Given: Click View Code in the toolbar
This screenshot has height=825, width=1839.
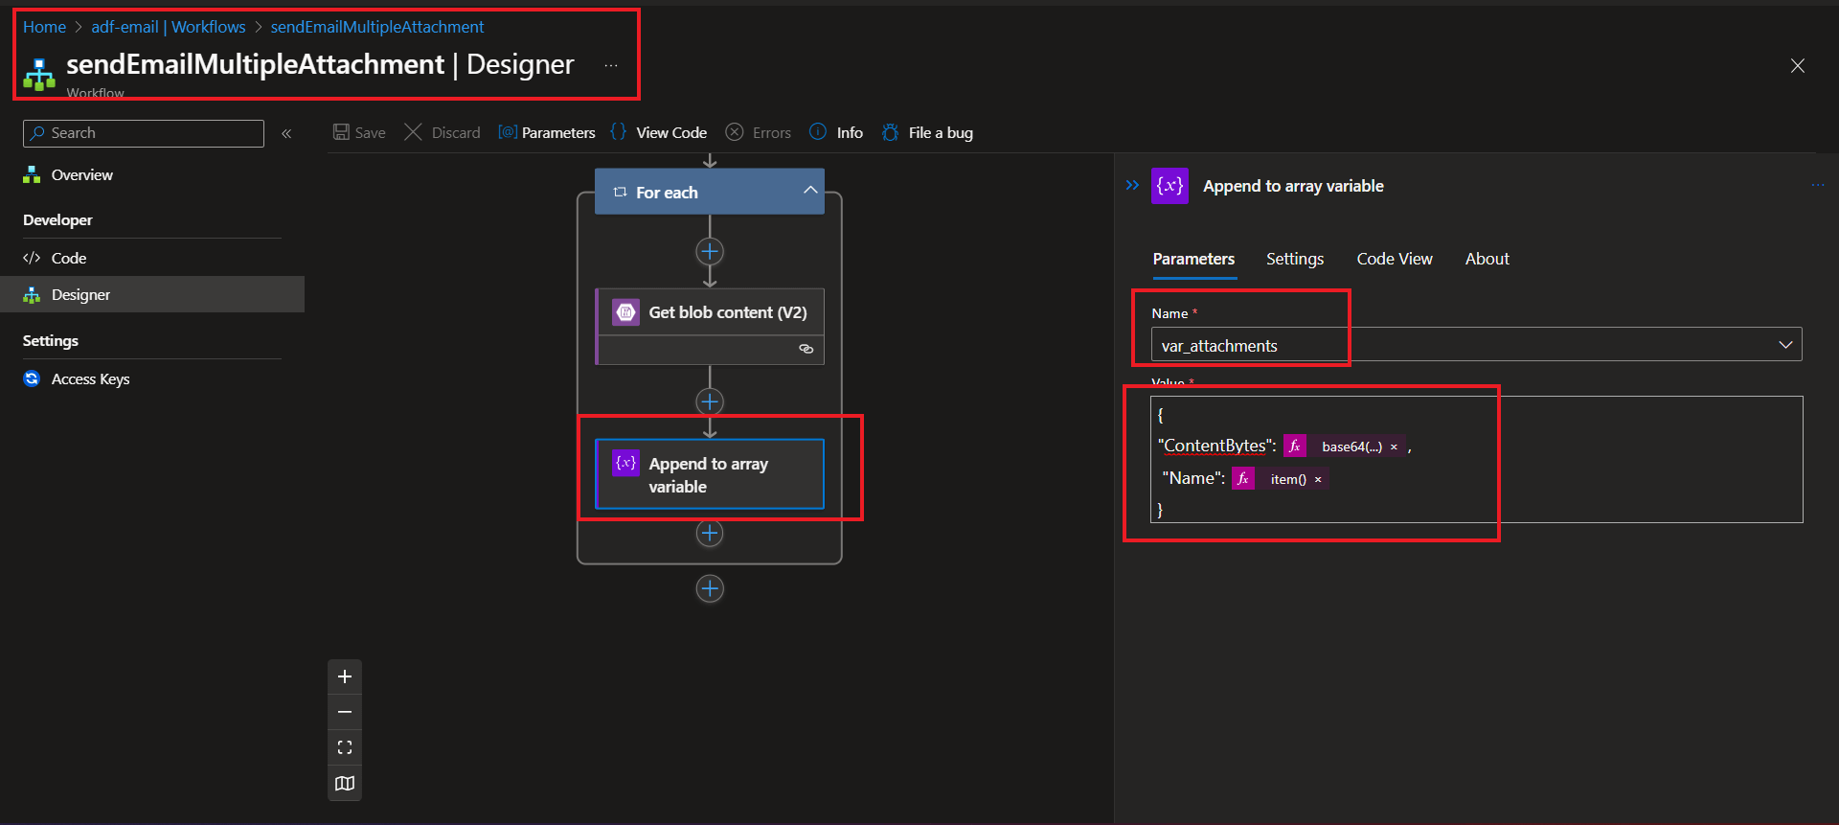Looking at the screenshot, I should pos(671,133).
